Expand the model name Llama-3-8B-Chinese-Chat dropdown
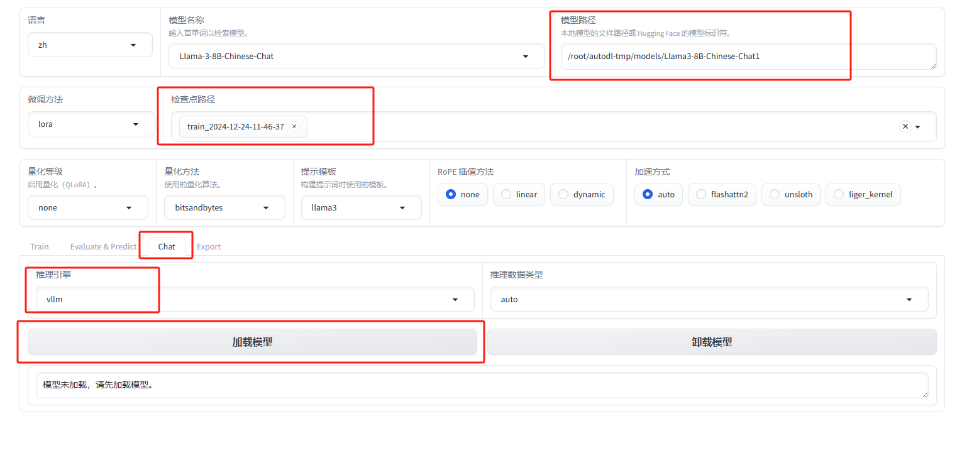The height and width of the screenshot is (470, 979). (x=356, y=57)
